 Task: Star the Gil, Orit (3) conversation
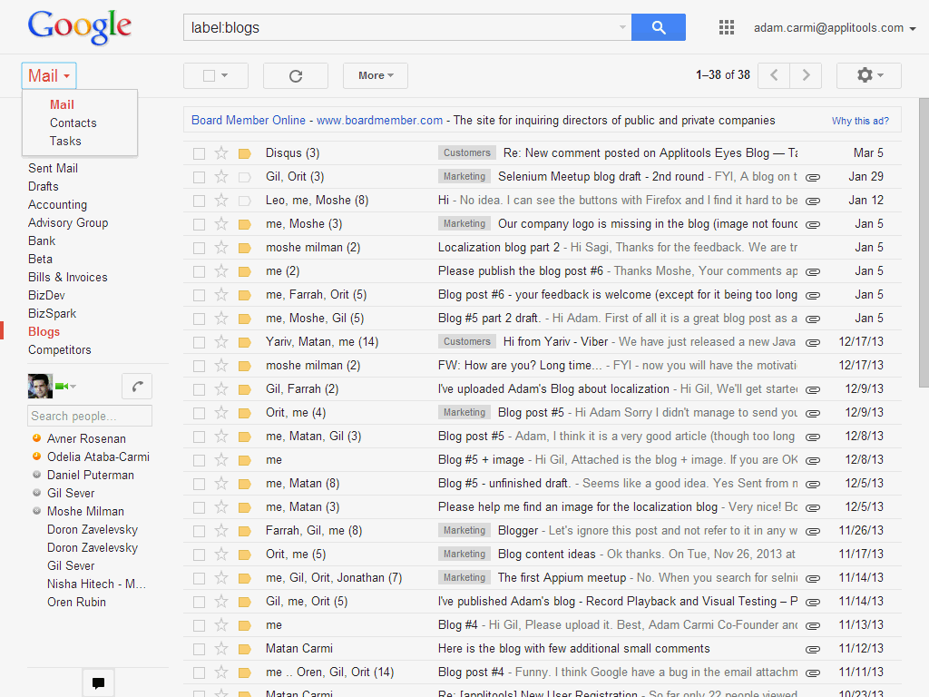[221, 177]
